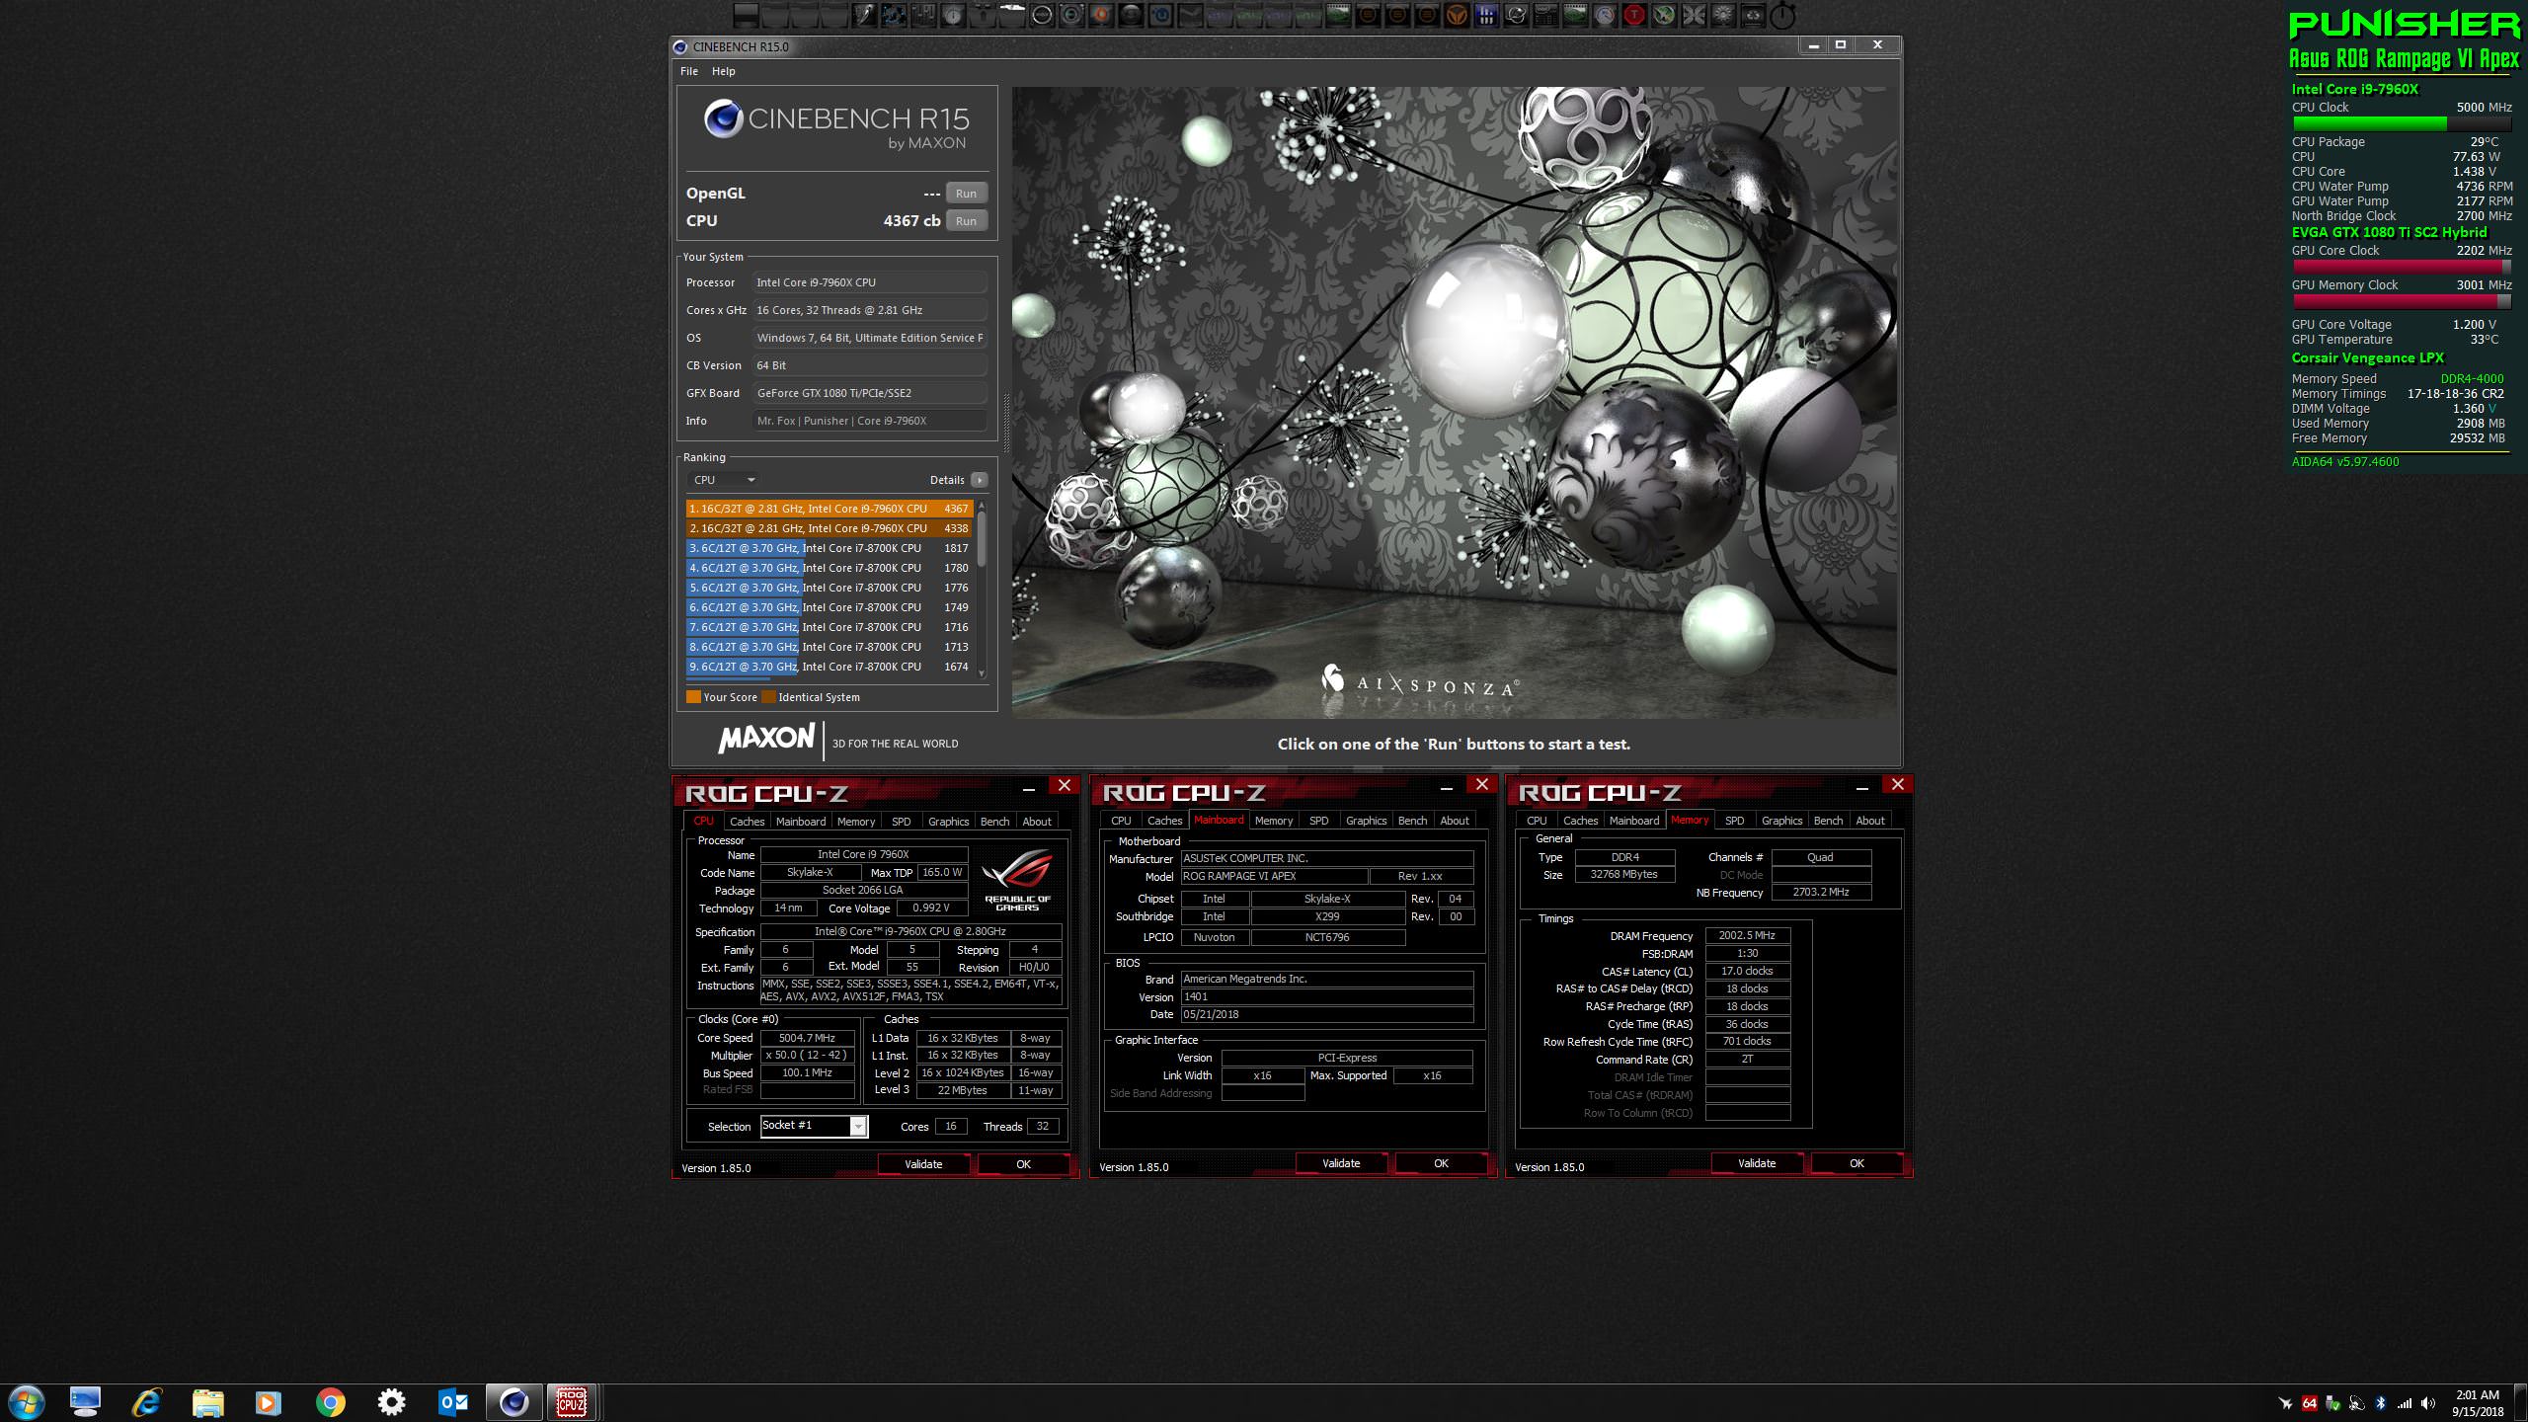Viewport: 2528px width, 1422px height.
Task: Click the grey gear icon in top dock
Action: [x=1723, y=15]
